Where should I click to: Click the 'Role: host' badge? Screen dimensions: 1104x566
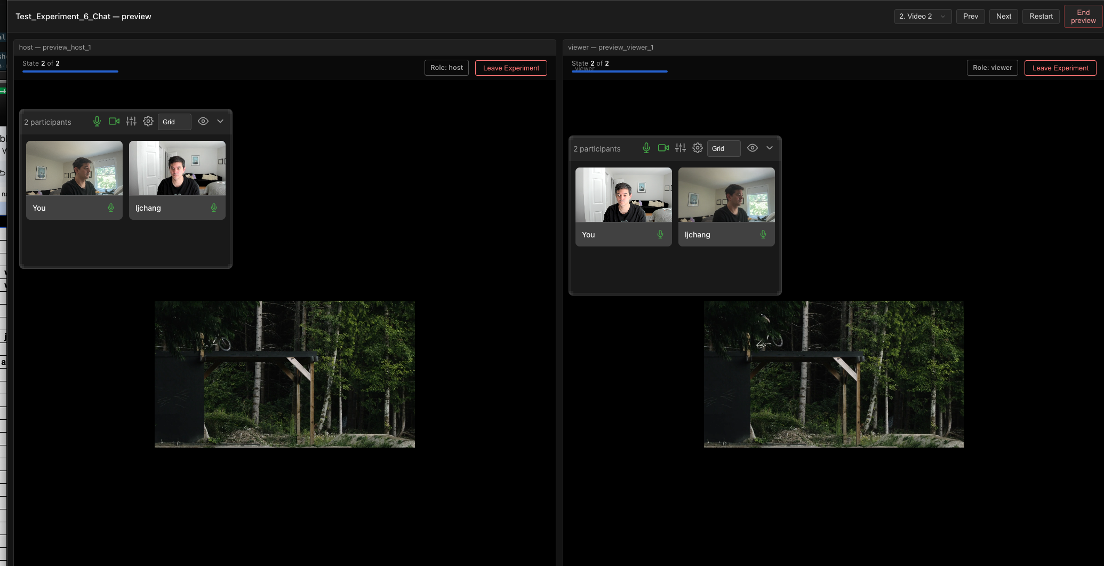[x=446, y=68]
